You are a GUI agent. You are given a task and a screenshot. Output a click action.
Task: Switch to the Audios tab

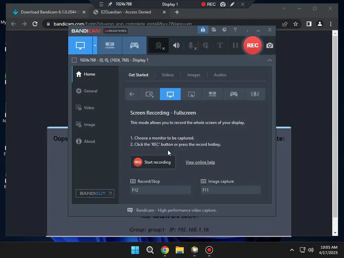click(x=220, y=75)
